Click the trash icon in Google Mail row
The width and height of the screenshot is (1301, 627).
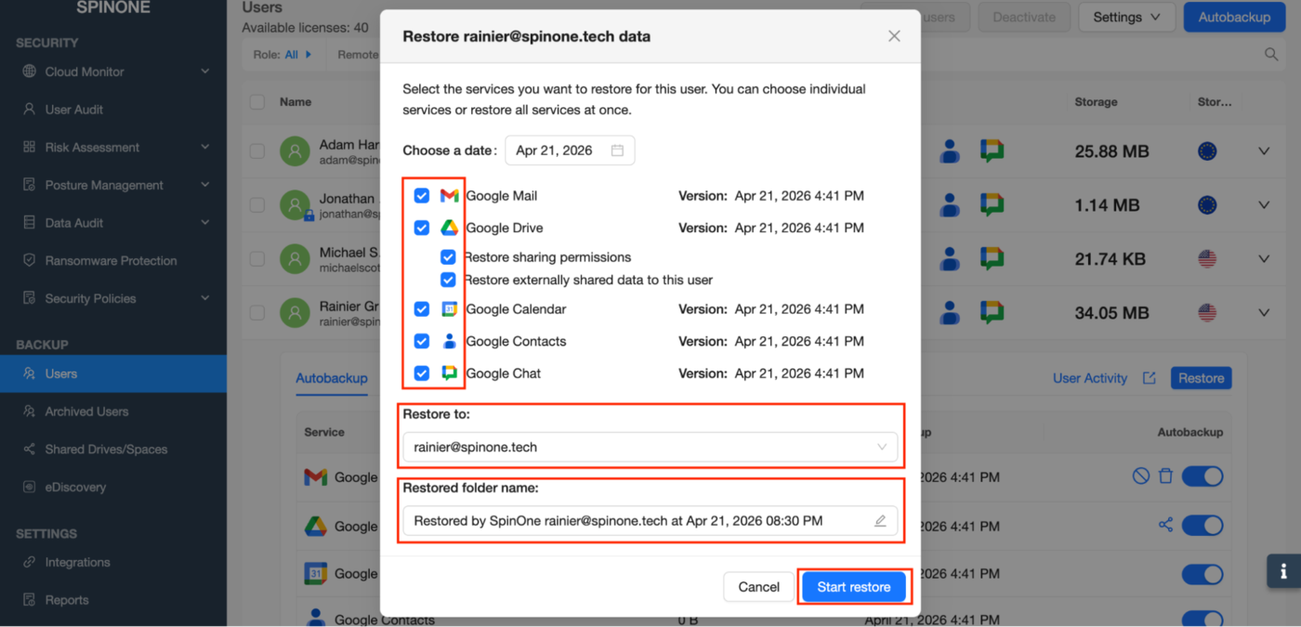1166,477
